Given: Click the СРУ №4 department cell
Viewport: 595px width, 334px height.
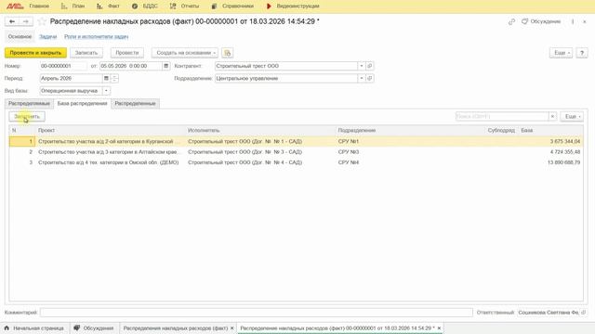Looking at the screenshot, I should (x=349, y=162).
